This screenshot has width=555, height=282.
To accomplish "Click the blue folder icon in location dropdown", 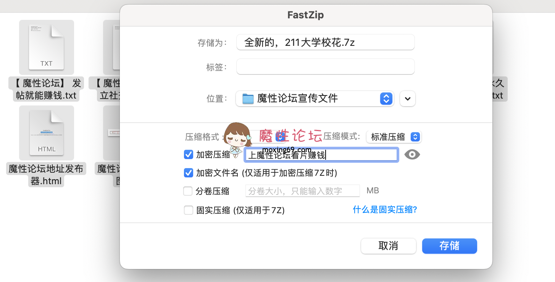I will click(x=248, y=99).
